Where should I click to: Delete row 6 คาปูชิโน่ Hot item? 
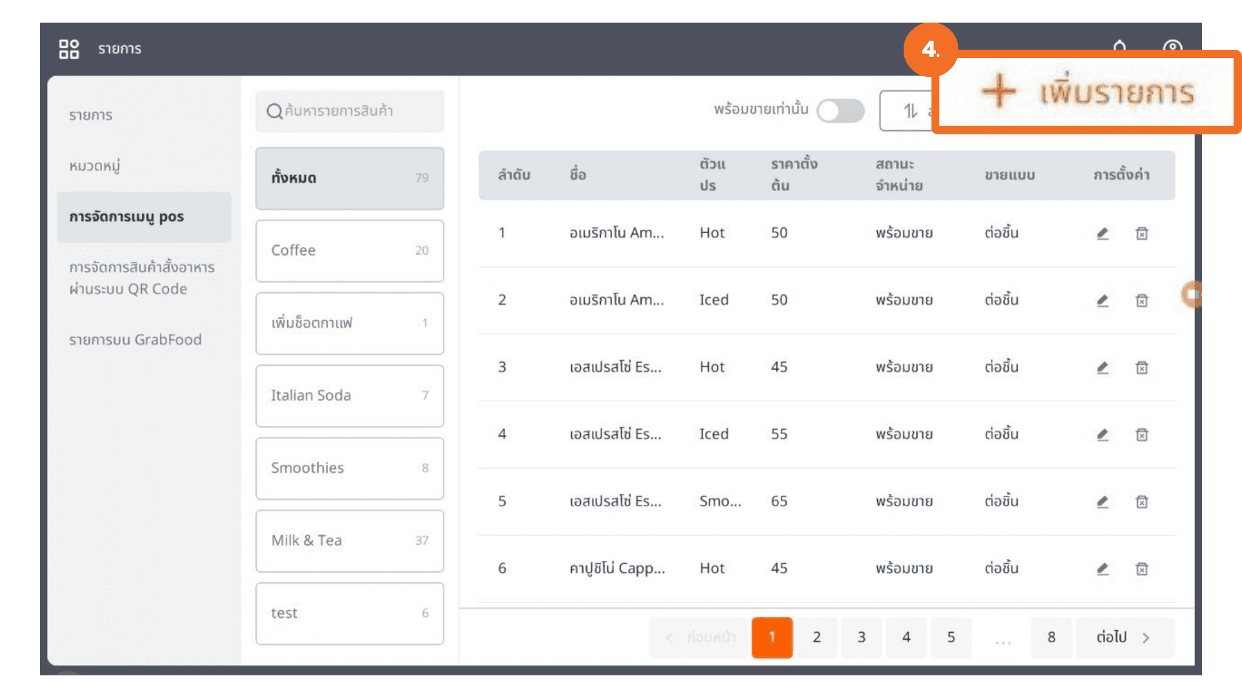click(1142, 569)
